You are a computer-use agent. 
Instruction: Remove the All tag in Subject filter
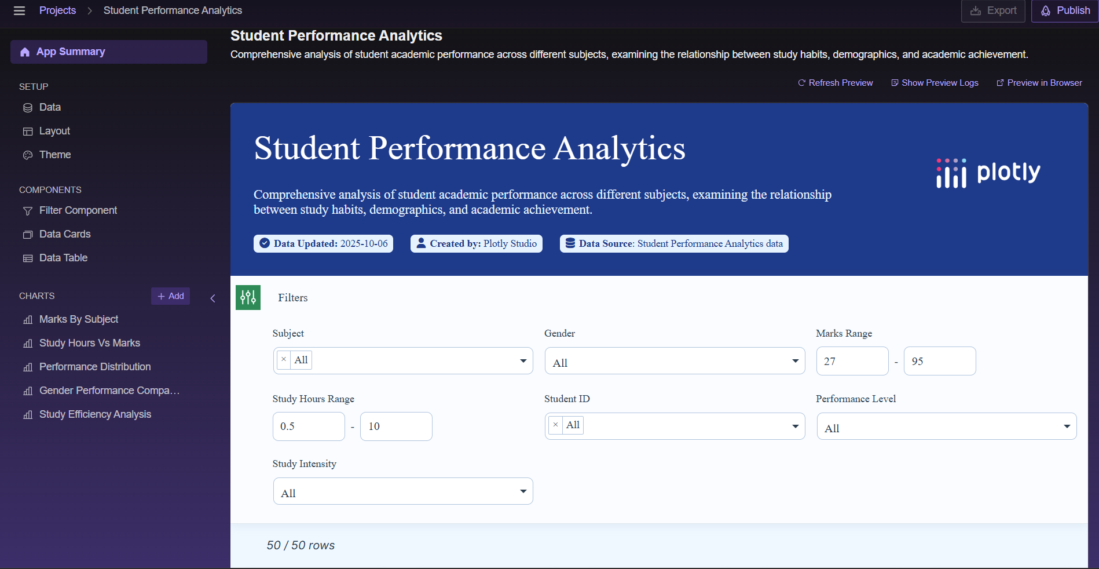[284, 360]
